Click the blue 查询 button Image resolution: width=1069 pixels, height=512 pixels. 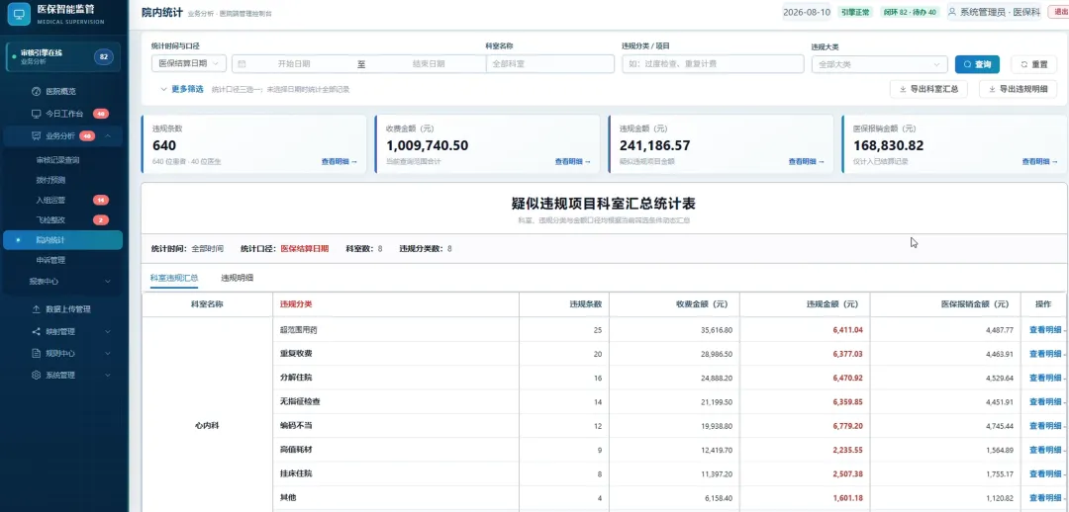coord(977,64)
